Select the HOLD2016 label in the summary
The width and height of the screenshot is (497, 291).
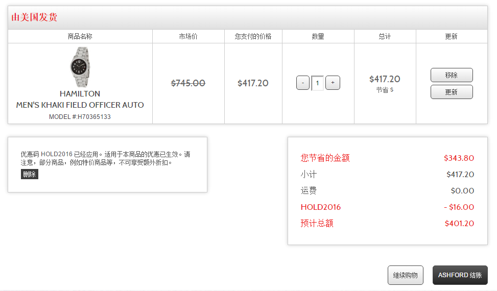point(321,207)
